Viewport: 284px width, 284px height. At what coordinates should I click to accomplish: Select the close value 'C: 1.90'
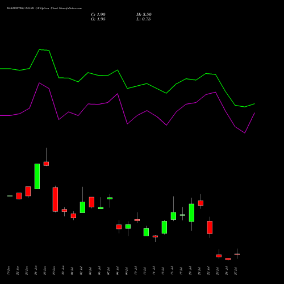coord(98,15)
